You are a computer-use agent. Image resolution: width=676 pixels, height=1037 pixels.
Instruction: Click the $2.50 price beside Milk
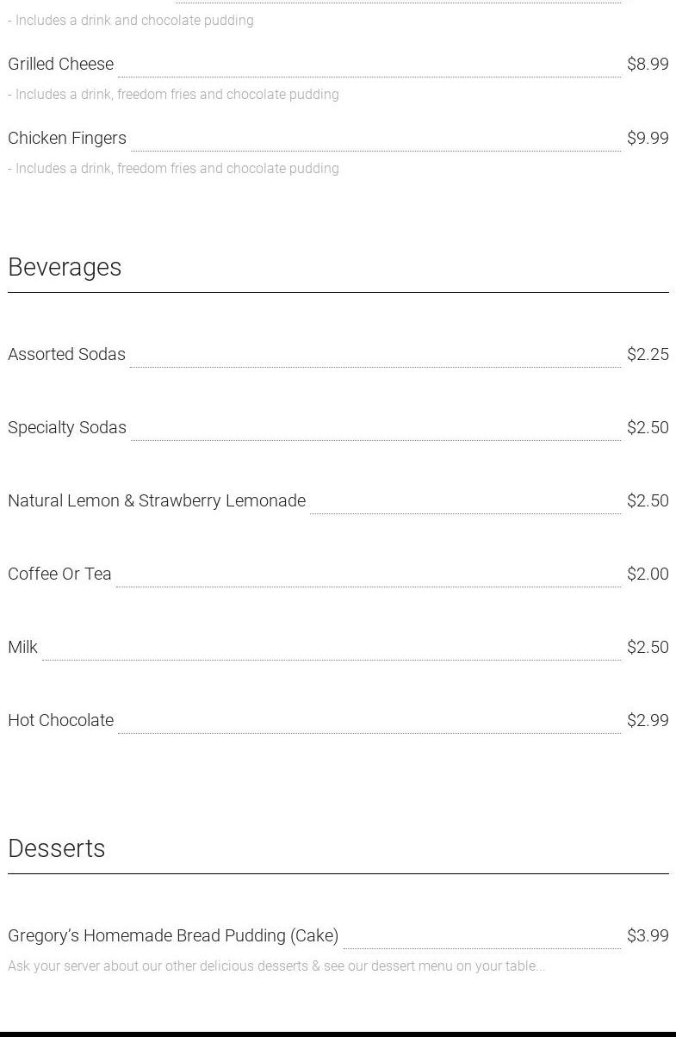648,647
